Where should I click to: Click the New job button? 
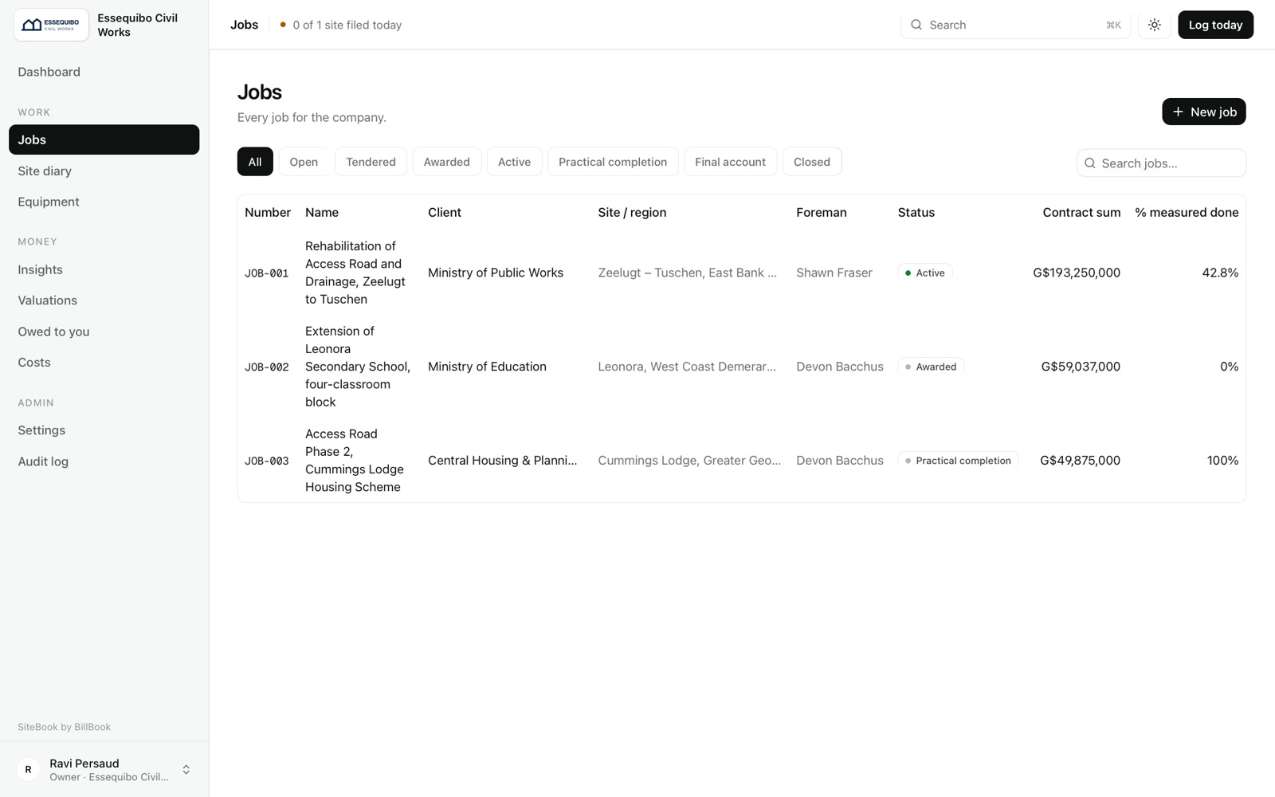1203,112
